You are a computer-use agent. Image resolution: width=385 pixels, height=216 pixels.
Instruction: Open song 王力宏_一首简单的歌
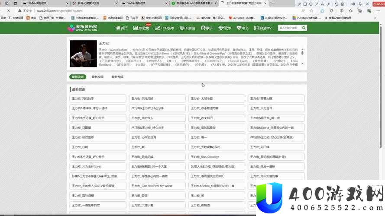click(98, 205)
